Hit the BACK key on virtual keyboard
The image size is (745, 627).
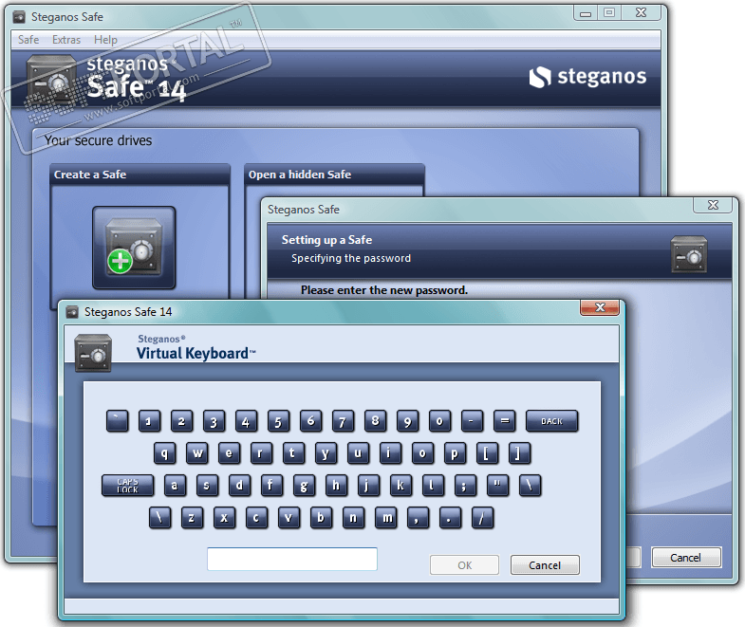tap(552, 421)
